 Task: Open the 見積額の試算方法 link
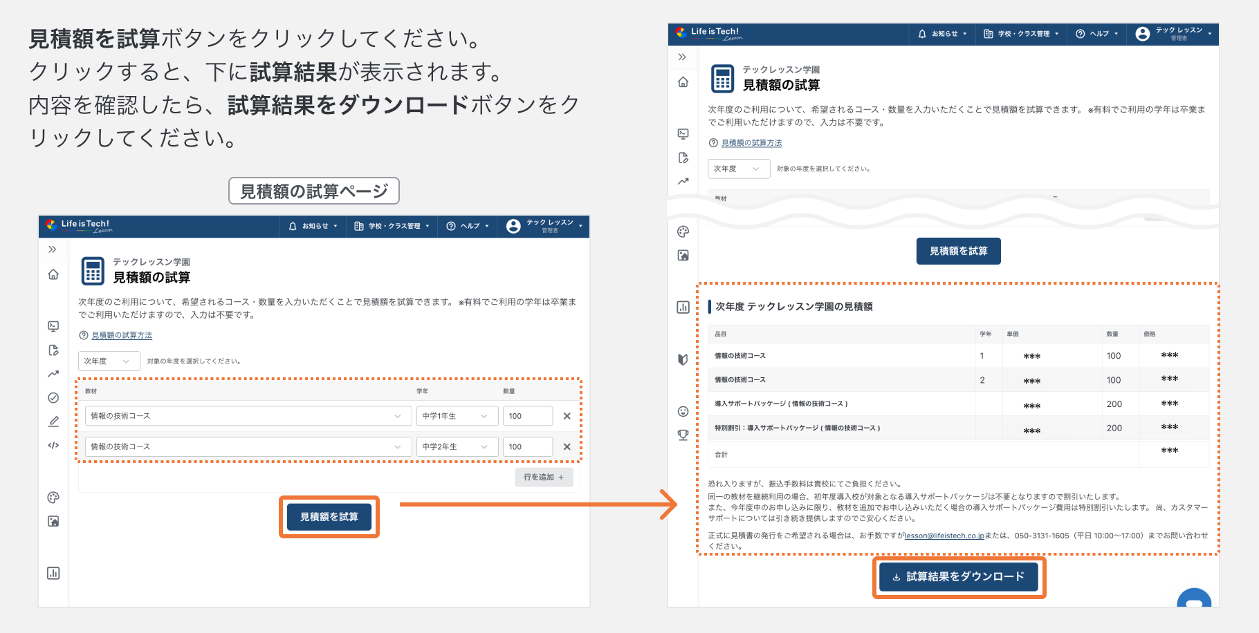point(121,334)
